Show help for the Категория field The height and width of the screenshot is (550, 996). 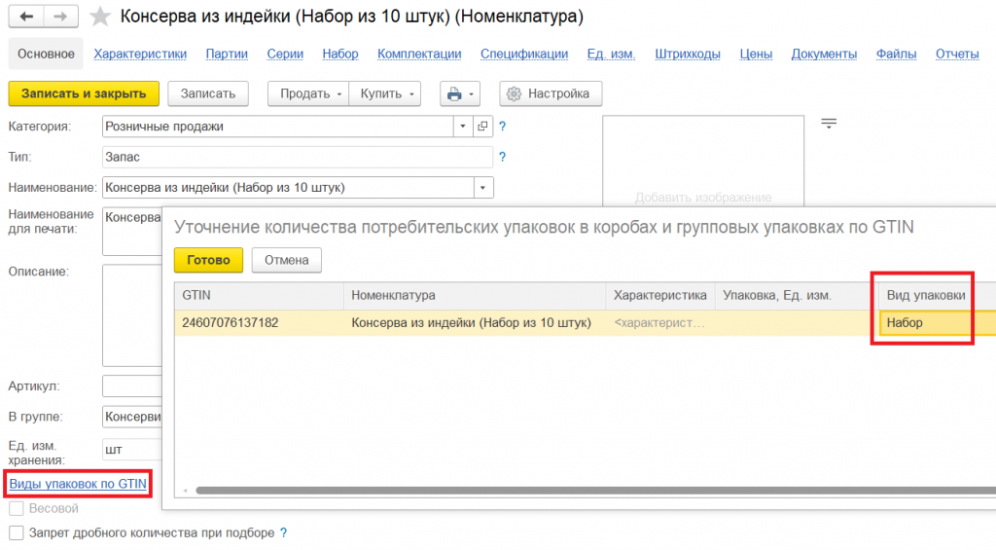point(503,127)
